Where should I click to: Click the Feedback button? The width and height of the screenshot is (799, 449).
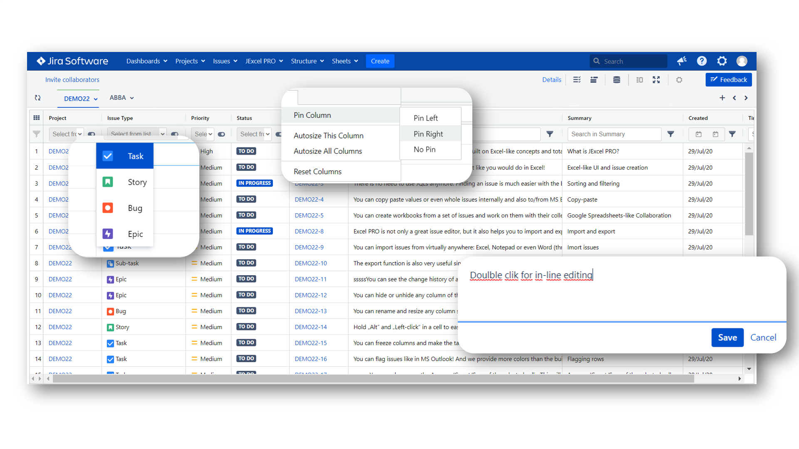click(x=729, y=80)
